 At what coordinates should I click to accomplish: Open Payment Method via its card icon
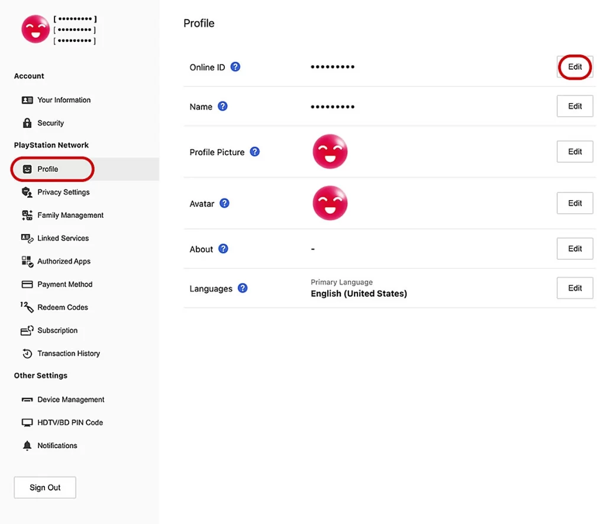click(x=27, y=284)
